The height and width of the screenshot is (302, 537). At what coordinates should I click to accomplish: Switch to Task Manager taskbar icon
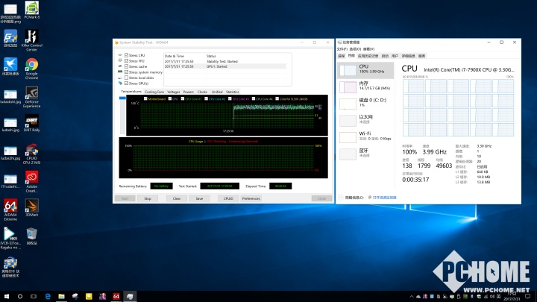click(130, 297)
